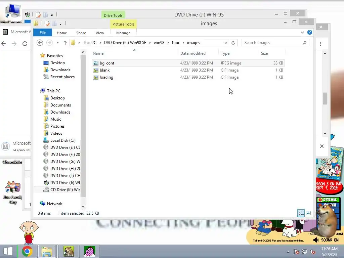Click the muted volume tray icon
The width and height of the screenshot is (344, 258).
pos(312,252)
